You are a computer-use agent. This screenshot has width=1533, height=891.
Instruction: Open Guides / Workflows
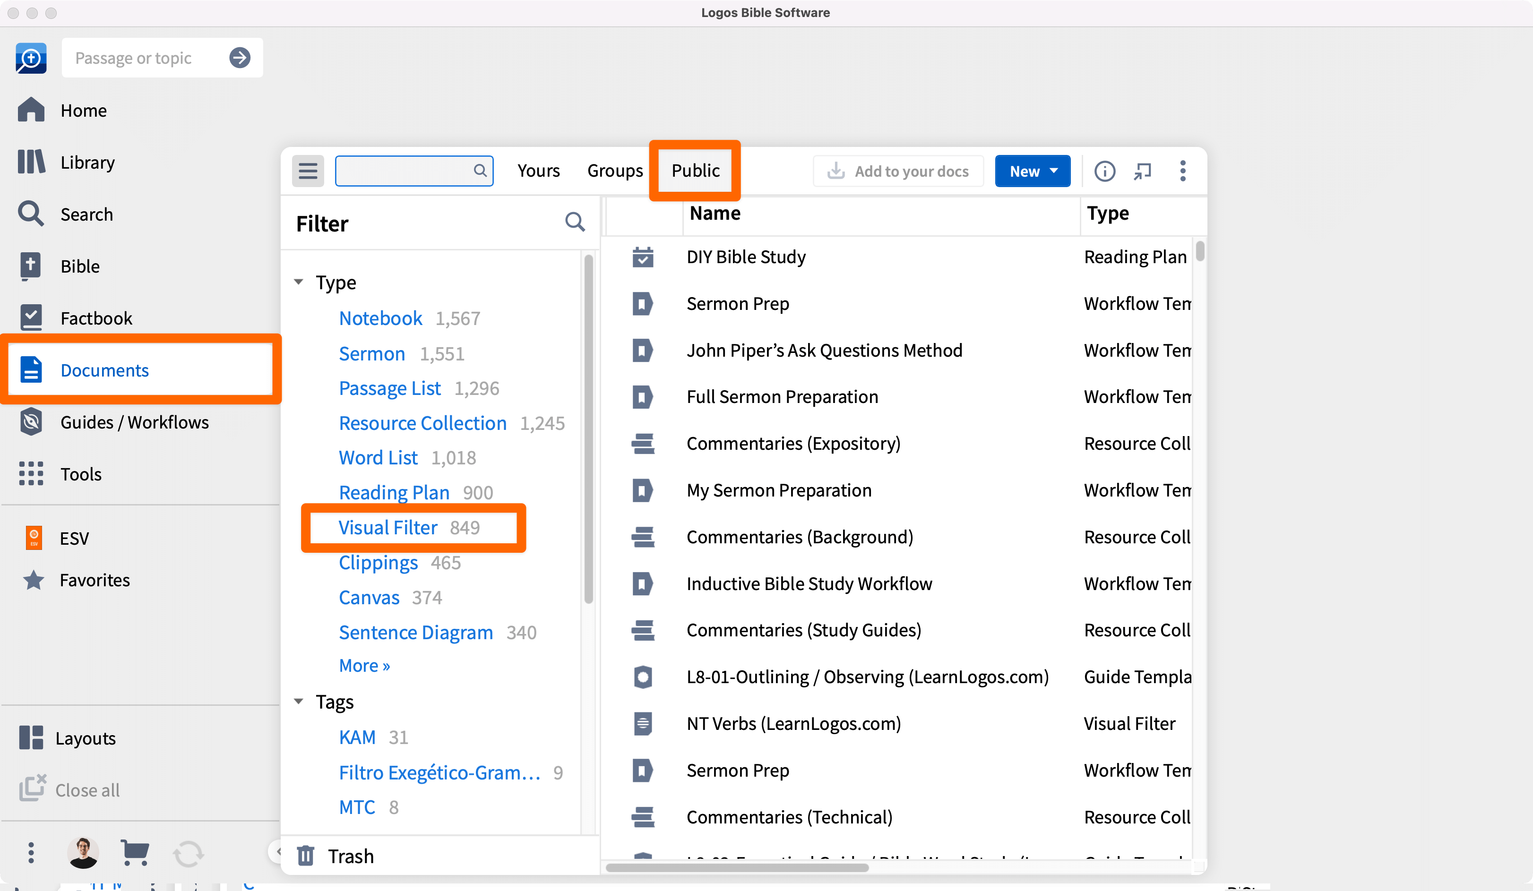tap(134, 421)
